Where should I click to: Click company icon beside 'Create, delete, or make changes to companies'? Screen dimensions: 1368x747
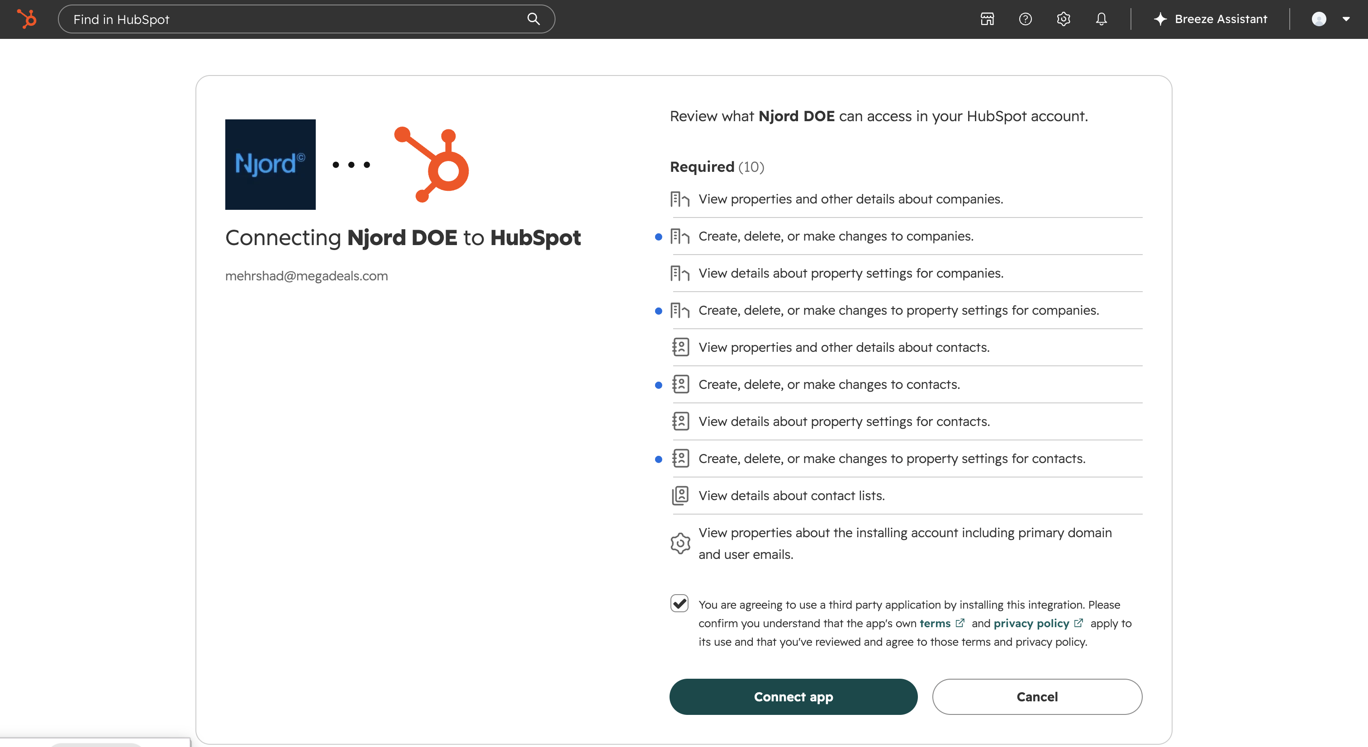coord(680,236)
